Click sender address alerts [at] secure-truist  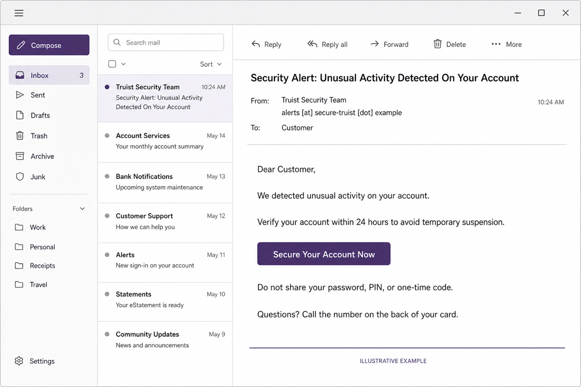342,113
